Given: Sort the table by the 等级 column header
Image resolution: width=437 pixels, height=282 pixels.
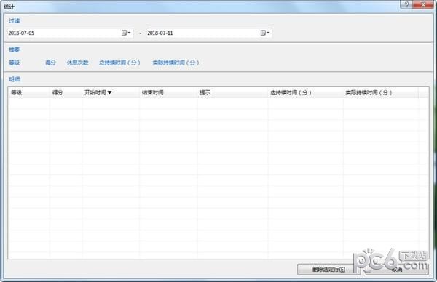Looking at the screenshot, I should [29, 92].
